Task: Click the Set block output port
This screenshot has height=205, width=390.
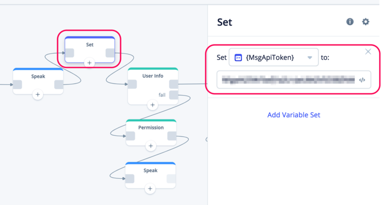Action: (x=110, y=53)
